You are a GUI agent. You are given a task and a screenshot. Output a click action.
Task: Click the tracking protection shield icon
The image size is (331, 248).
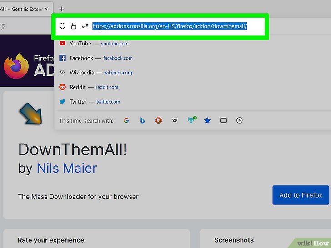tap(62, 26)
